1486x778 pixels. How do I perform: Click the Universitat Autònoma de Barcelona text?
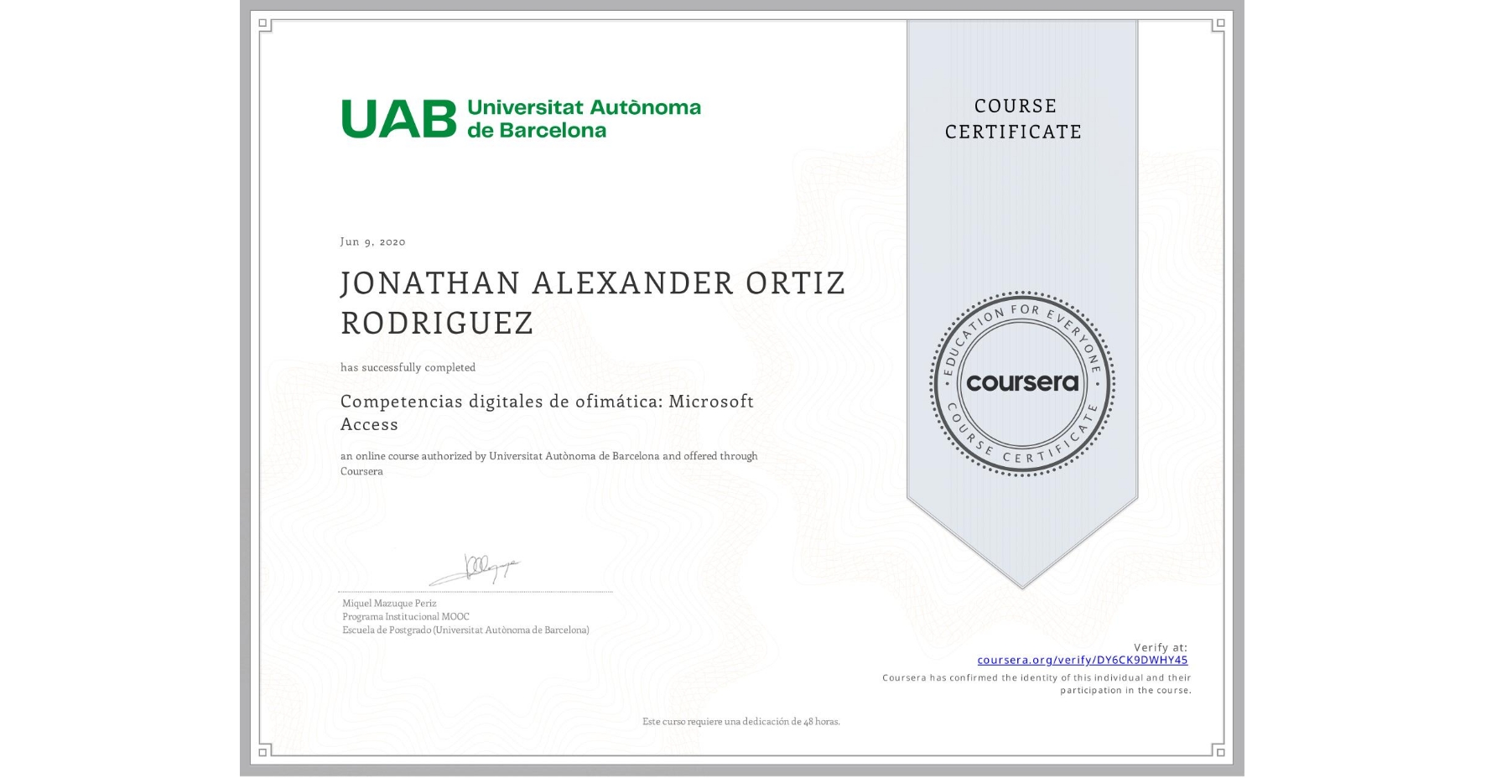(x=585, y=117)
